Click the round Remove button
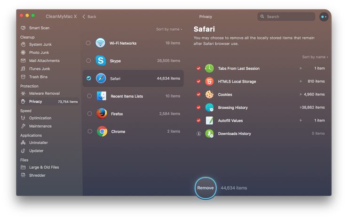 click(x=206, y=188)
